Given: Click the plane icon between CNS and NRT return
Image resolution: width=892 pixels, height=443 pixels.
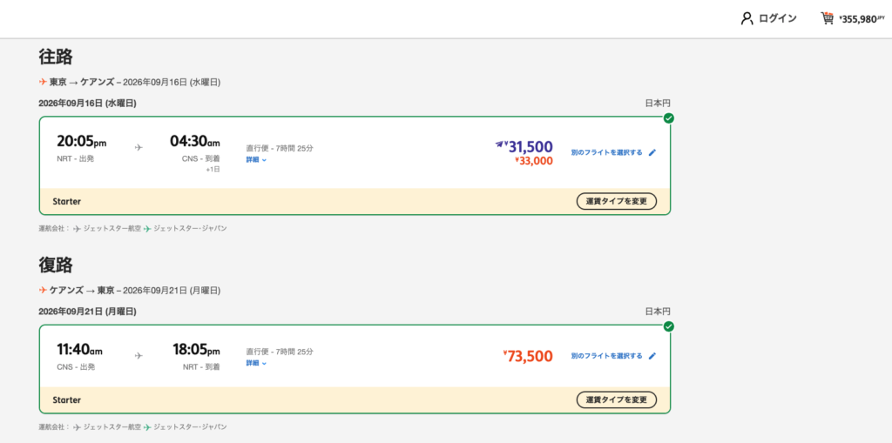Looking at the screenshot, I should click(x=139, y=355).
